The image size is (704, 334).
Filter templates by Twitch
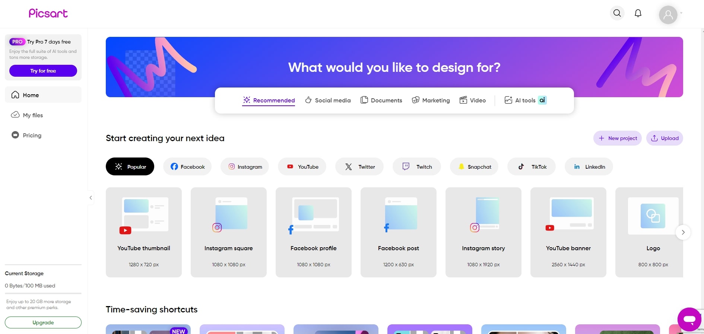[x=417, y=166]
